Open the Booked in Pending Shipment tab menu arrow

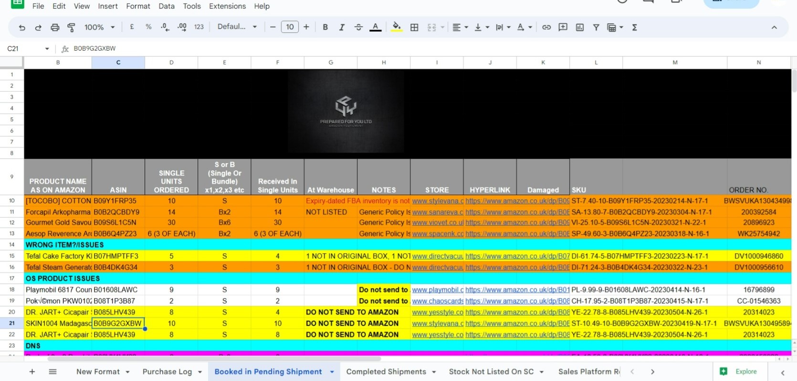click(332, 372)
